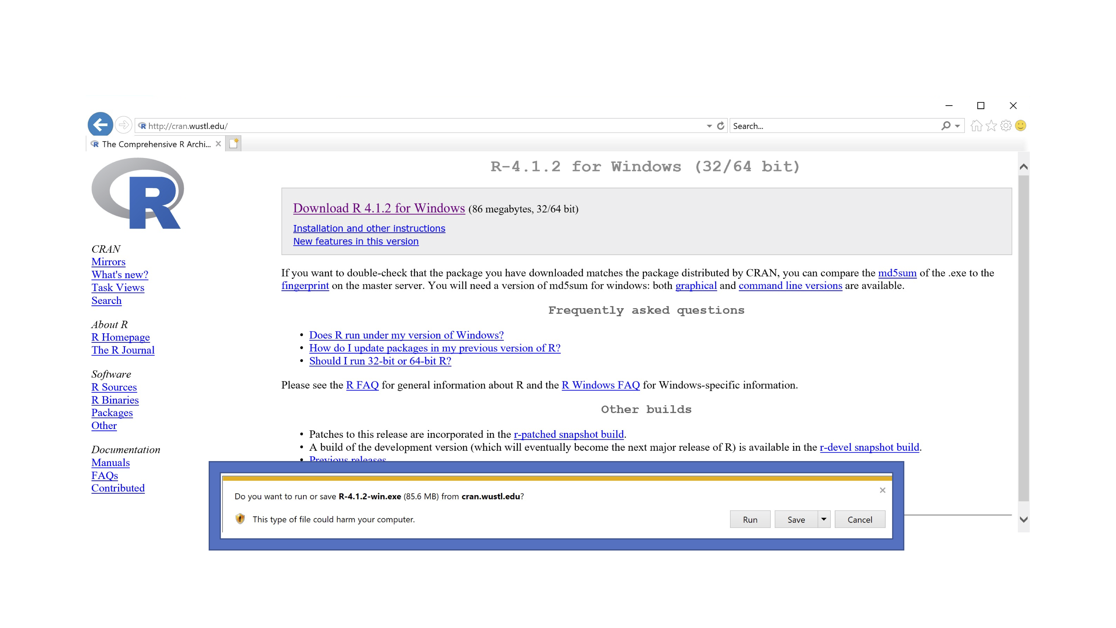Image resolution: width=1116 pixels, height=628 pixels.
Task: Cancel the R-4.1.2-win.exe download
Action: pyautogui.click(x=860, y=519)
